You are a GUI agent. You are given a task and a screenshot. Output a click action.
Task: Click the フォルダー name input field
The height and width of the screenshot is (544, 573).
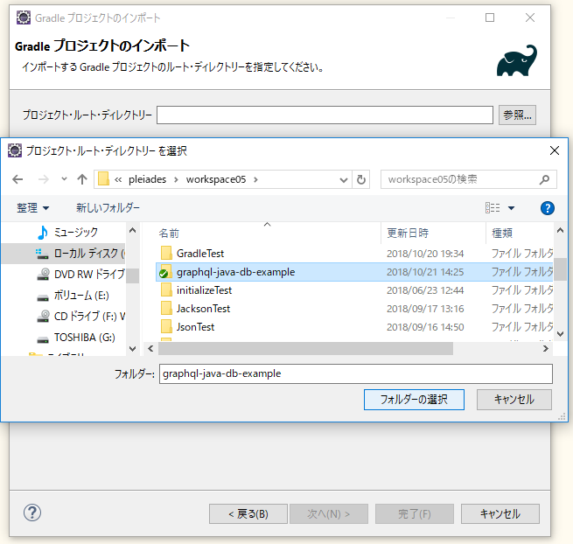point(355,373)
